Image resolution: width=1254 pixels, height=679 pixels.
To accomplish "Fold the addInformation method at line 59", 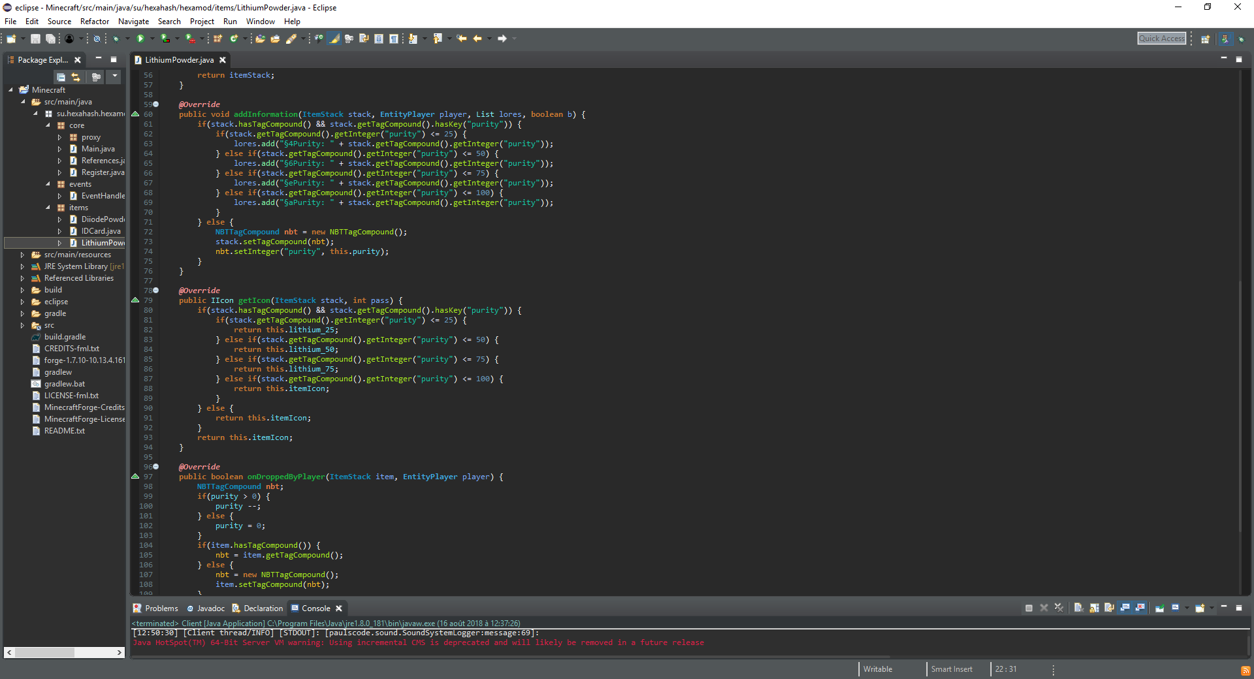I will pos(156,104).
